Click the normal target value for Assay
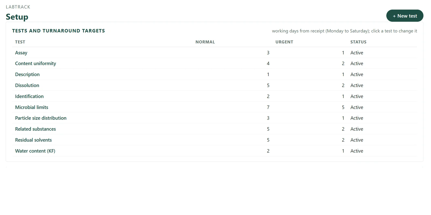Screen dimensions: 431x215 [x=268, y=53]
